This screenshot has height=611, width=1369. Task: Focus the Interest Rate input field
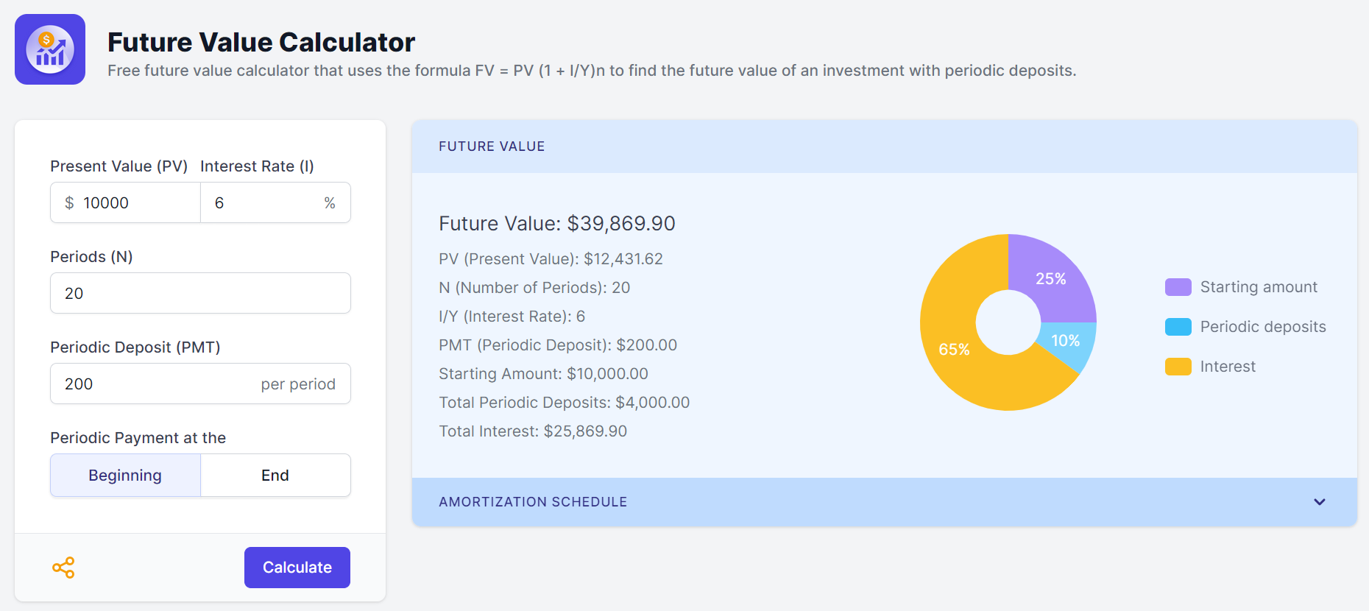(x=265, y=203)
